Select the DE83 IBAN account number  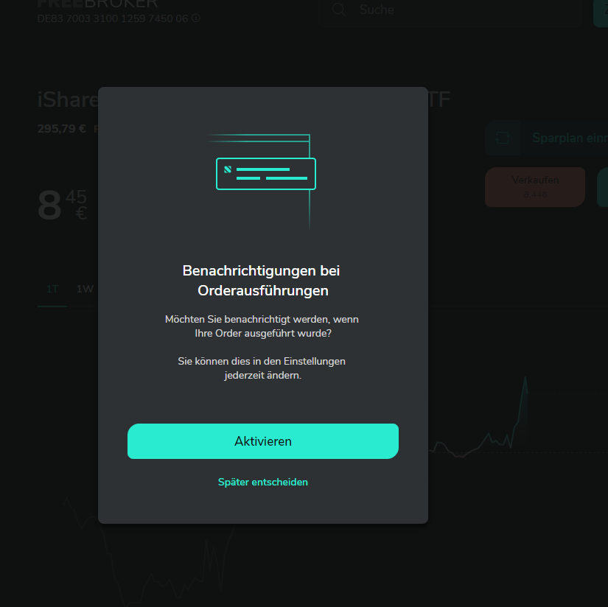pyautogui.click(x=113, y=18)
